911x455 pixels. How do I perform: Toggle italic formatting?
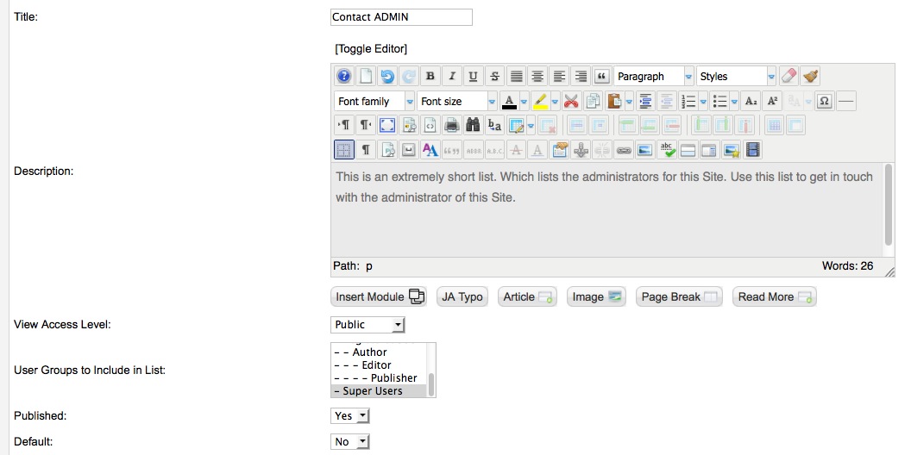click(x=451, y=76)
